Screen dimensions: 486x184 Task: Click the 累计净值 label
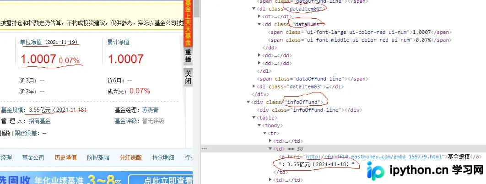point(119,42)
